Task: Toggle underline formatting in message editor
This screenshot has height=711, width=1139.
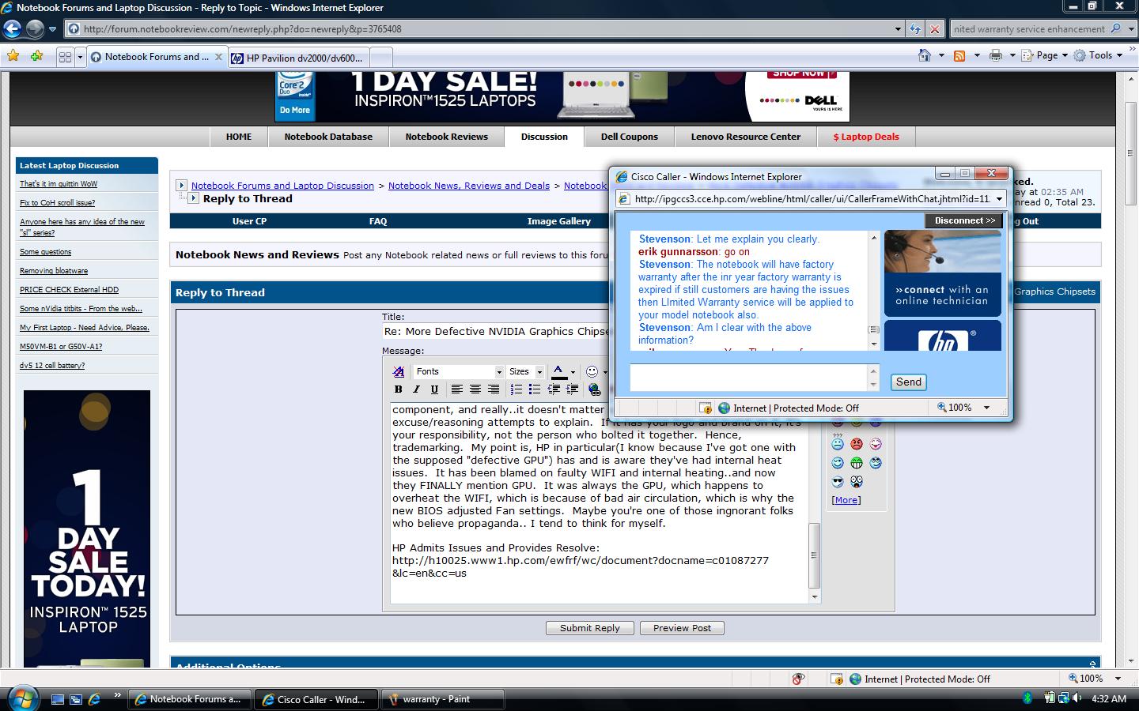Action: [x=434, y=389]
